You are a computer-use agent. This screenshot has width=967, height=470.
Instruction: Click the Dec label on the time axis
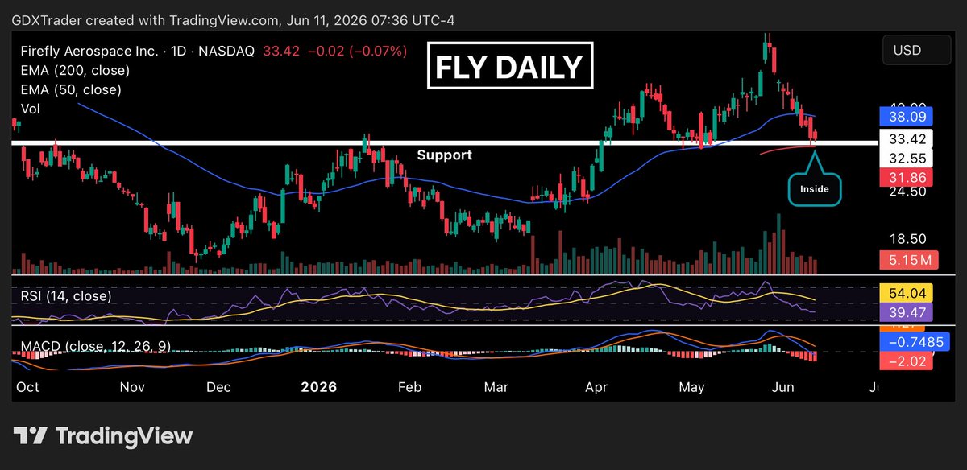[x=218, y=387]
